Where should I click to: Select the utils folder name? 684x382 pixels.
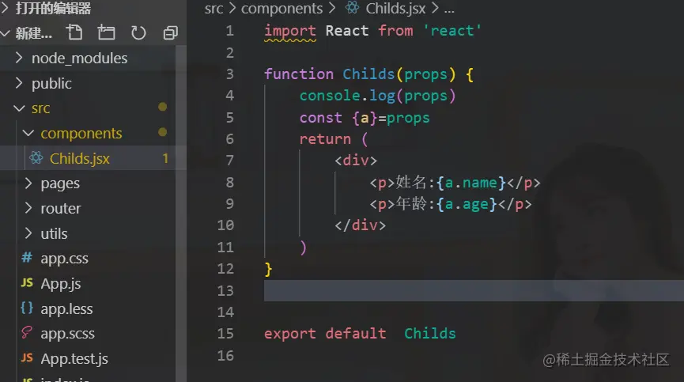tap(54, 234)
